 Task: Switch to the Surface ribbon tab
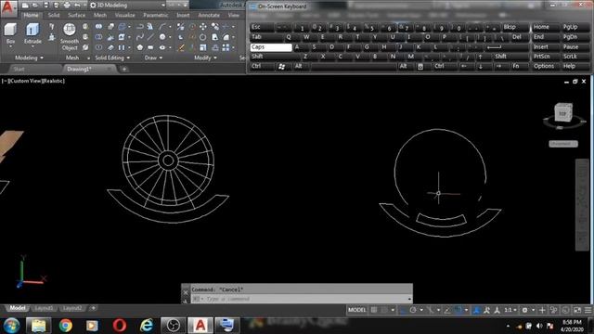pos(76,15)
